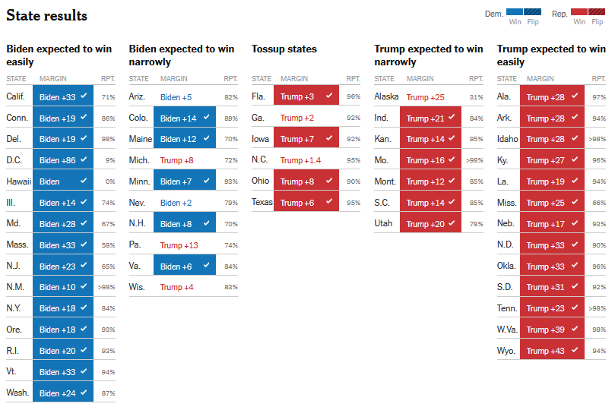Screen dimensions: 615x407
Task: Open Pennsylvania's Trump +13 margin link
Action: coord(179,245)
